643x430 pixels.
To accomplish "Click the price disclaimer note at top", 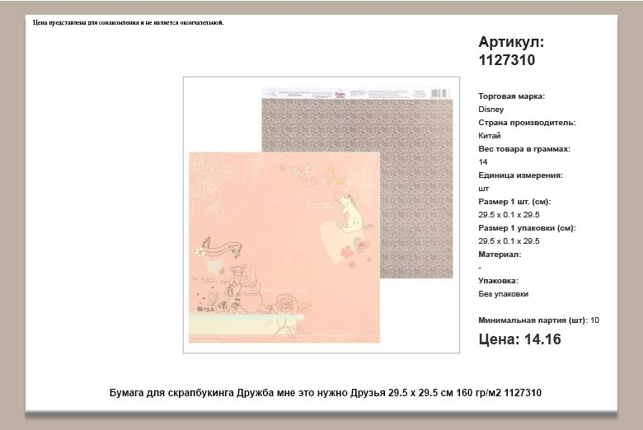I will coord(129,22).
